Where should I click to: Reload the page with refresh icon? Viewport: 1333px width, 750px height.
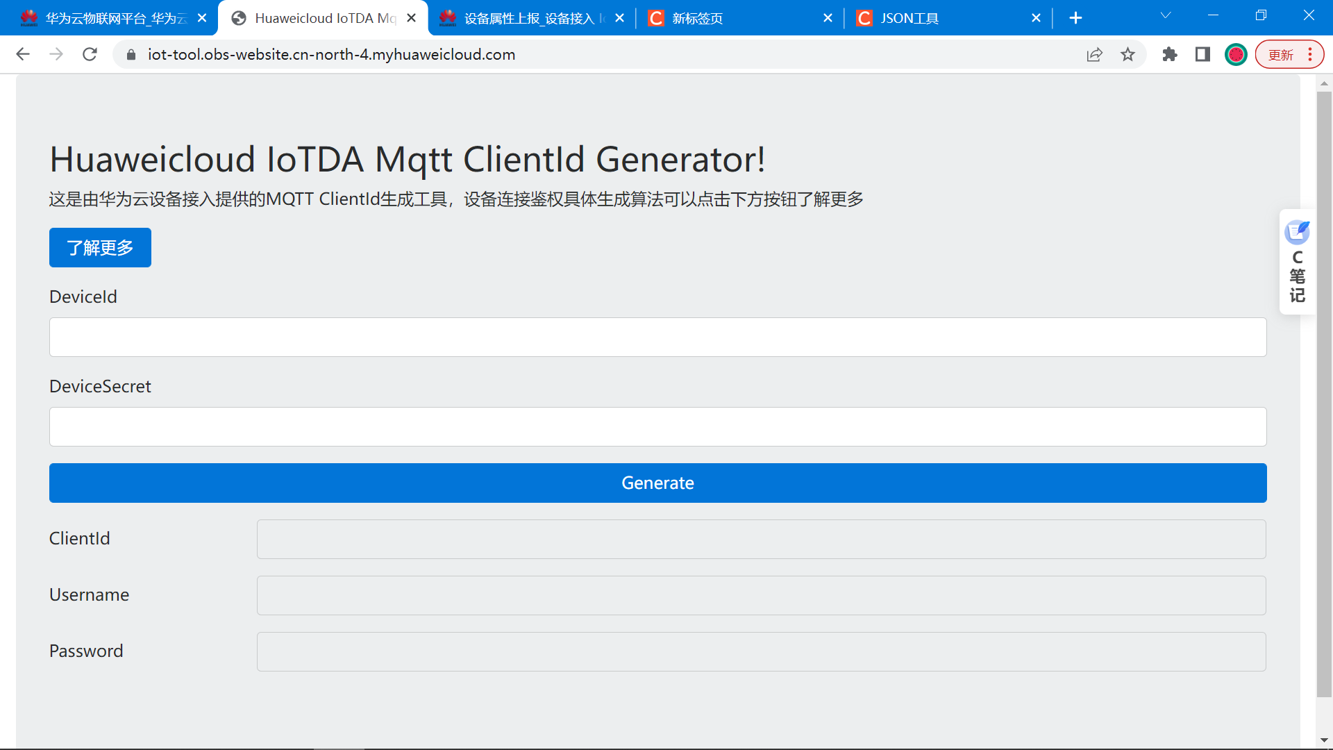90,54
